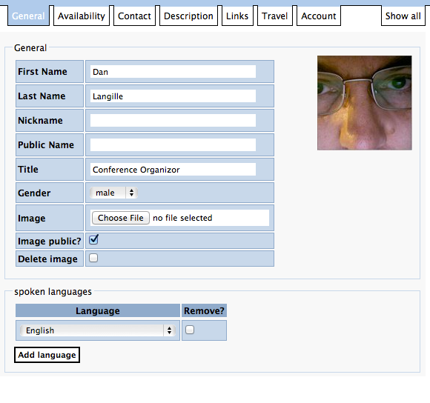This screenshot has width=430, height=403.
Task: Click the profile photo thumbnail
Action: click(365, 103)
